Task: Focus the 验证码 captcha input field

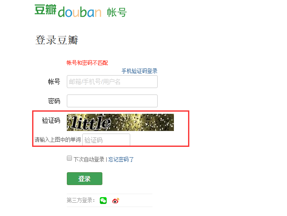Action: [106, 140]
